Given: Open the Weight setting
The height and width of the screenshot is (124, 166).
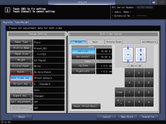Looking at the screenshot, I should click(x=21, y=60).
